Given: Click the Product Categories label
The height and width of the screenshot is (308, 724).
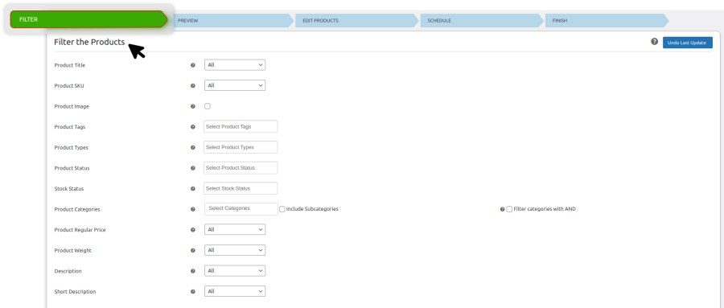Looking at the screenshot, I should (77, 209).
